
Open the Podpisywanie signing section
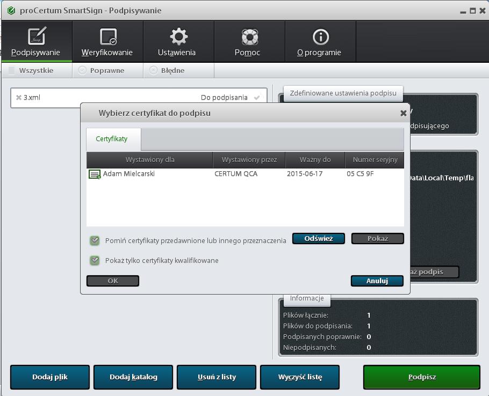click(x=35, y=42)
